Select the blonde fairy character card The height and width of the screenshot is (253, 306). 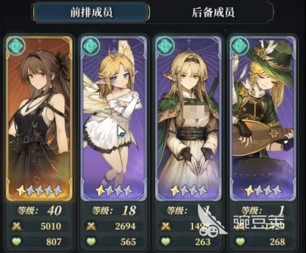coord(114,118)
